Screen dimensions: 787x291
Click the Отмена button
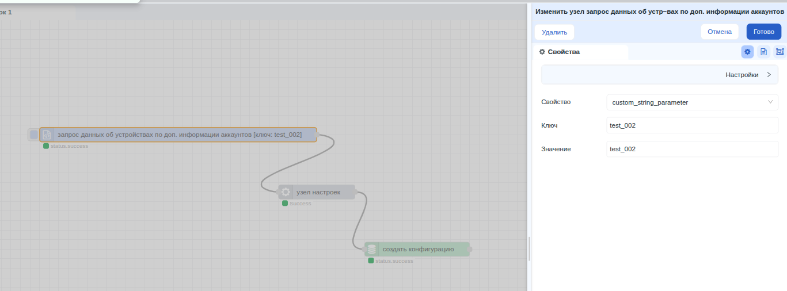[720, 32]
